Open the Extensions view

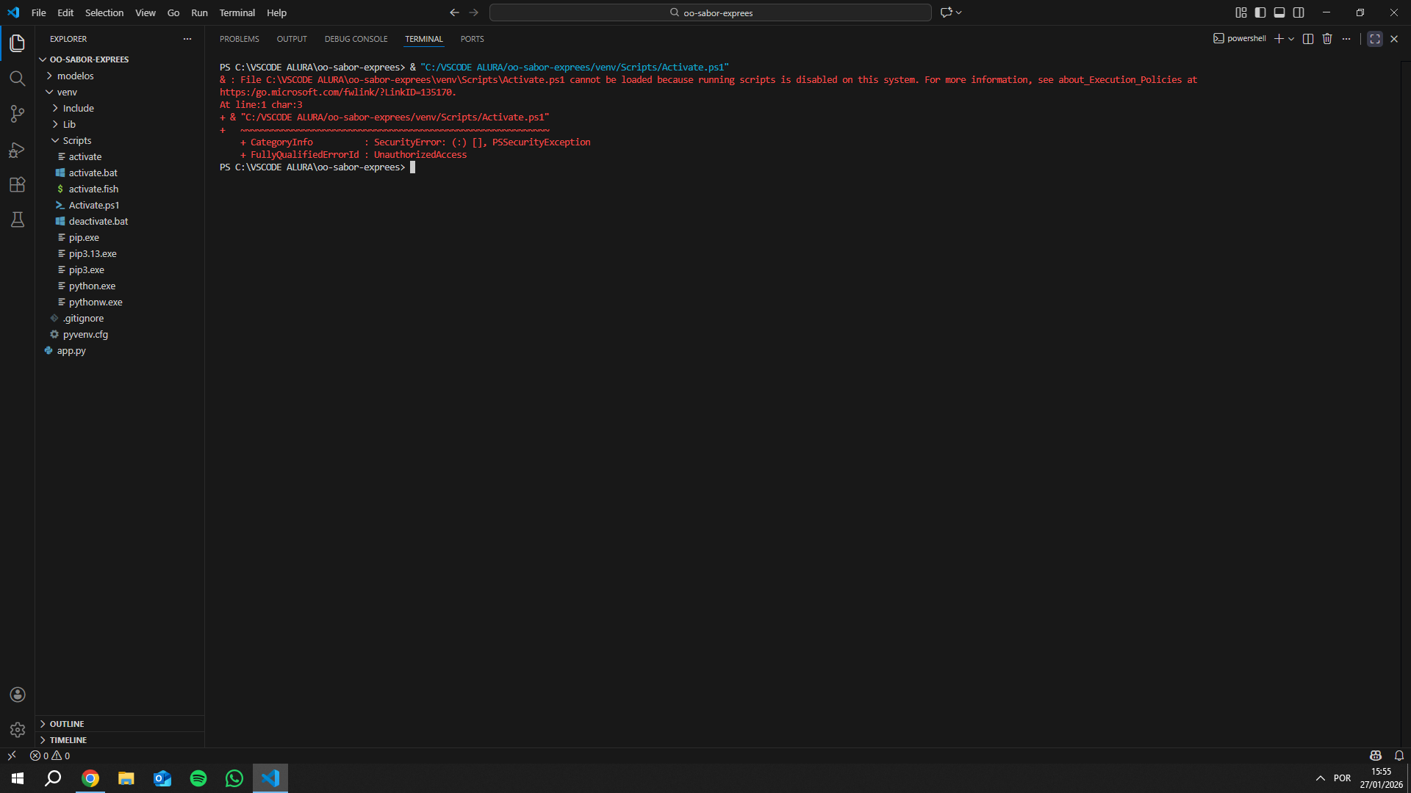tap(18, 185)
